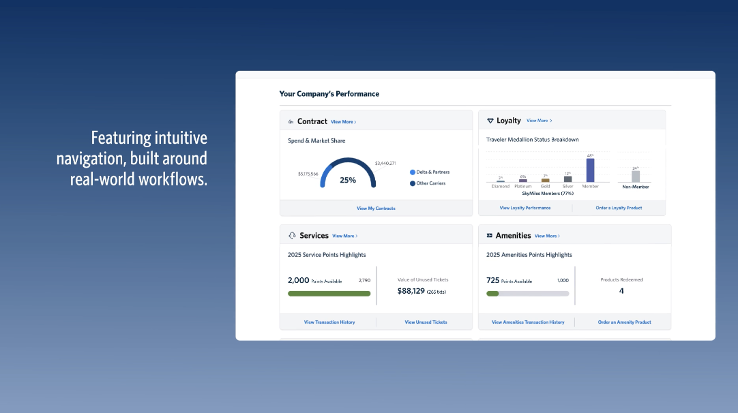Select the Delta & Partners legend dot
Viewport: 738px width, 413px height.
tap(413, 172)
